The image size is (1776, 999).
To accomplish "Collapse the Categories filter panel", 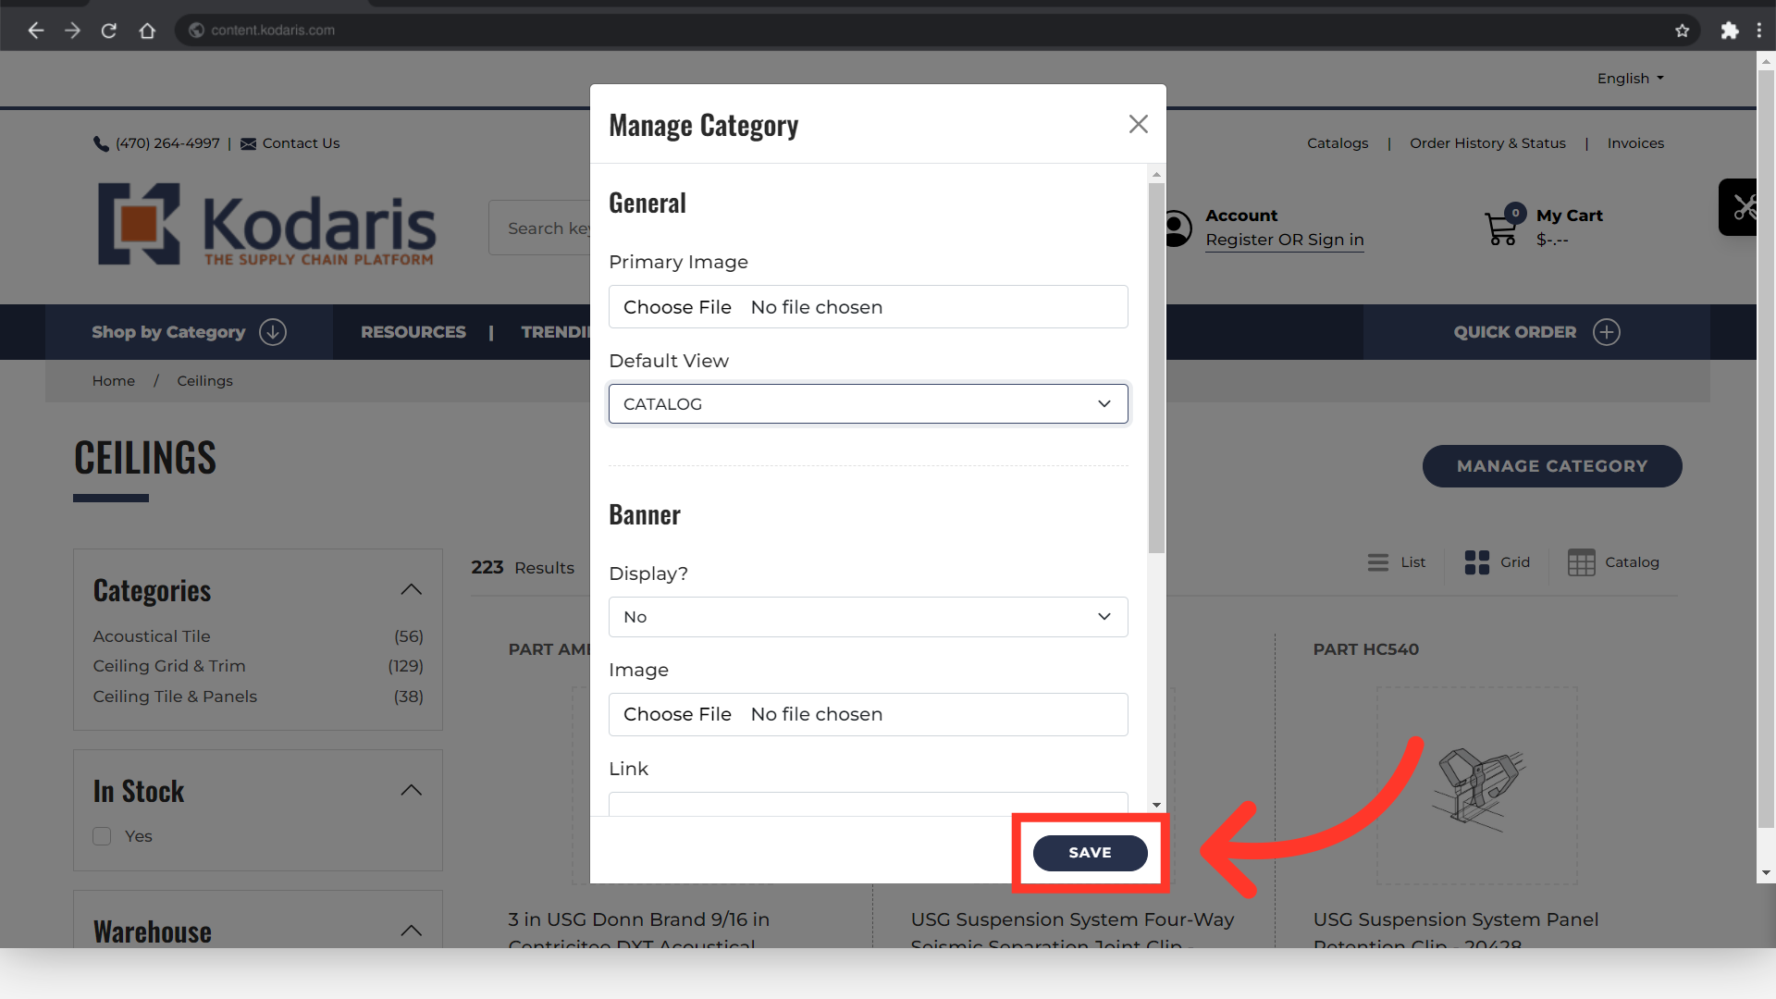I will tap(411, 590).
